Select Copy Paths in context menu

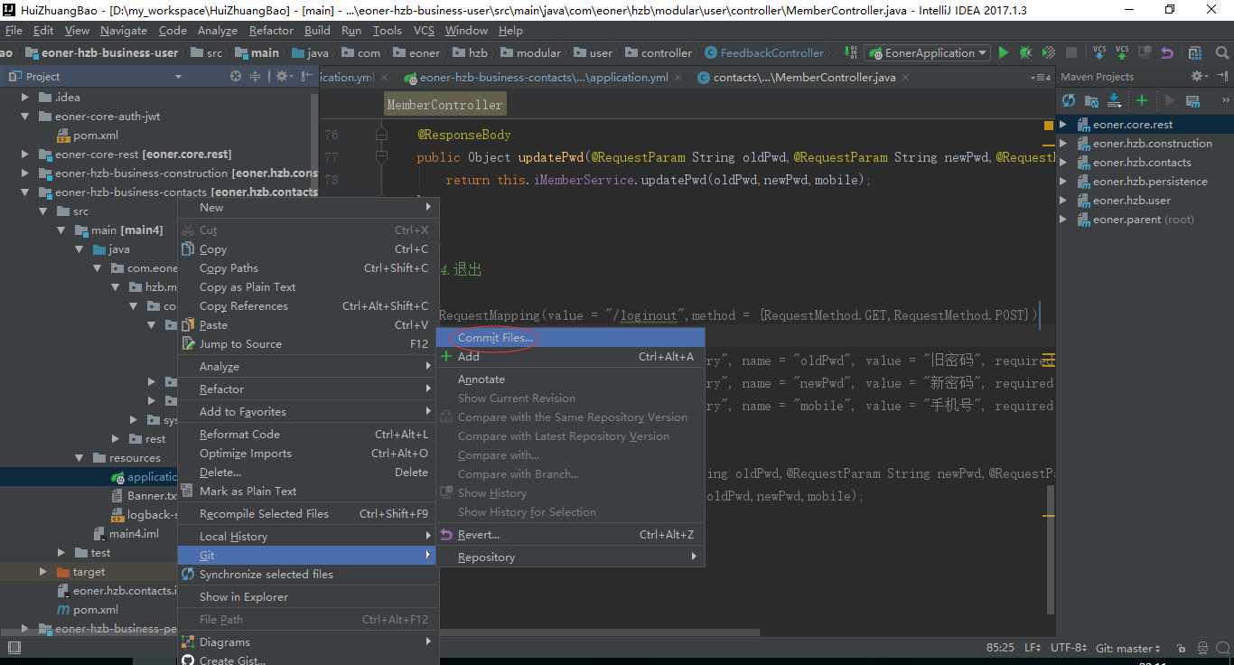[308, 267]
